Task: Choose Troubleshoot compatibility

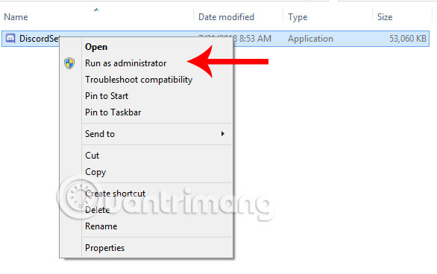Action: point(139,80)
